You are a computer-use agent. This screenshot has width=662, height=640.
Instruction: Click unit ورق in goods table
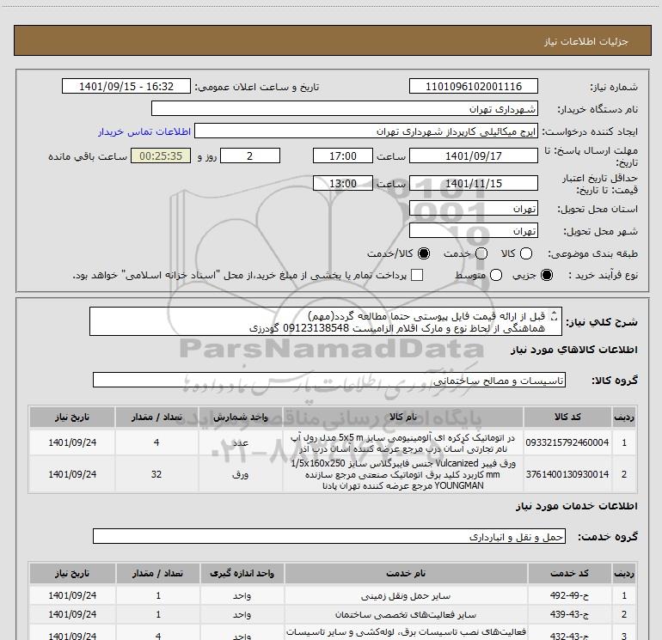(x=240, y=474)
